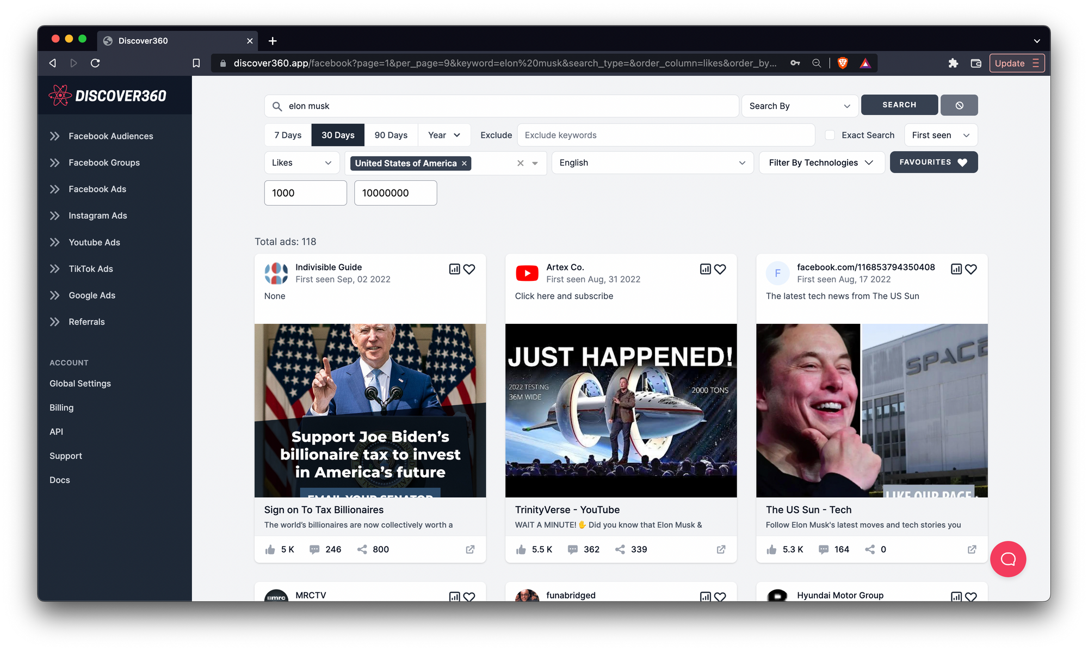The width and height of the screenshot is (1088, 651).
Task: Open analytics icon on Indivisible Guide ad
Action: [x=454, y=269]
